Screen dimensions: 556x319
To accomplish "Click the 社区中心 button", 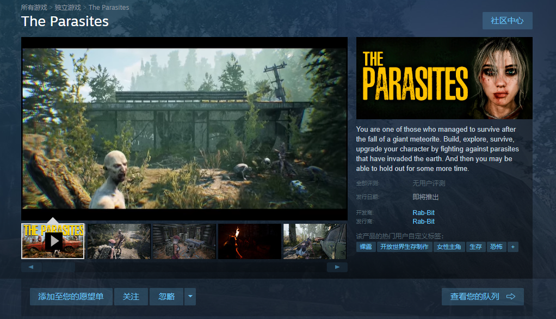I will coord(507,21).
